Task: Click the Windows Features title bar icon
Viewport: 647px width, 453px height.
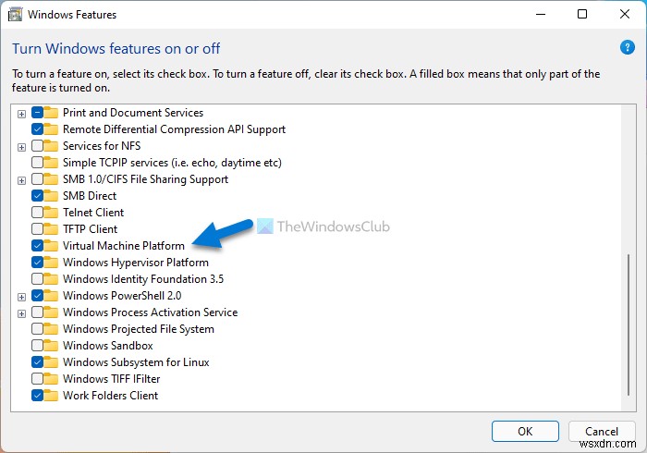Action: tap(16, 15)
